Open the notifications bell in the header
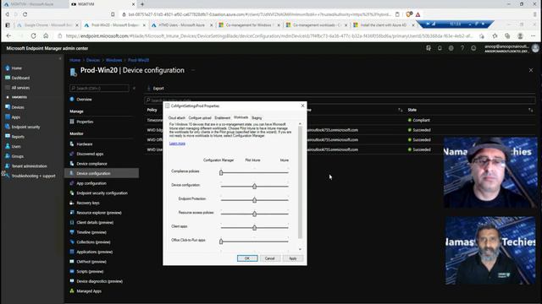This screenshot has width=542, height=304. pos(440,48)
